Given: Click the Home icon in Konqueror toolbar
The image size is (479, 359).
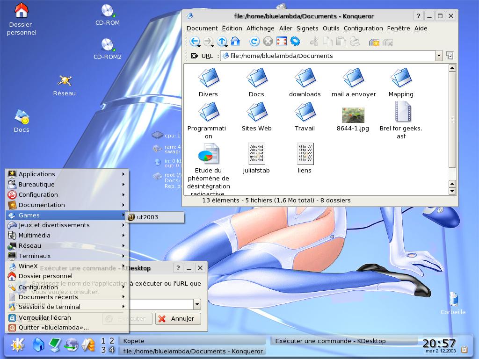Looking at the screenshot, I should click(235, 41).
